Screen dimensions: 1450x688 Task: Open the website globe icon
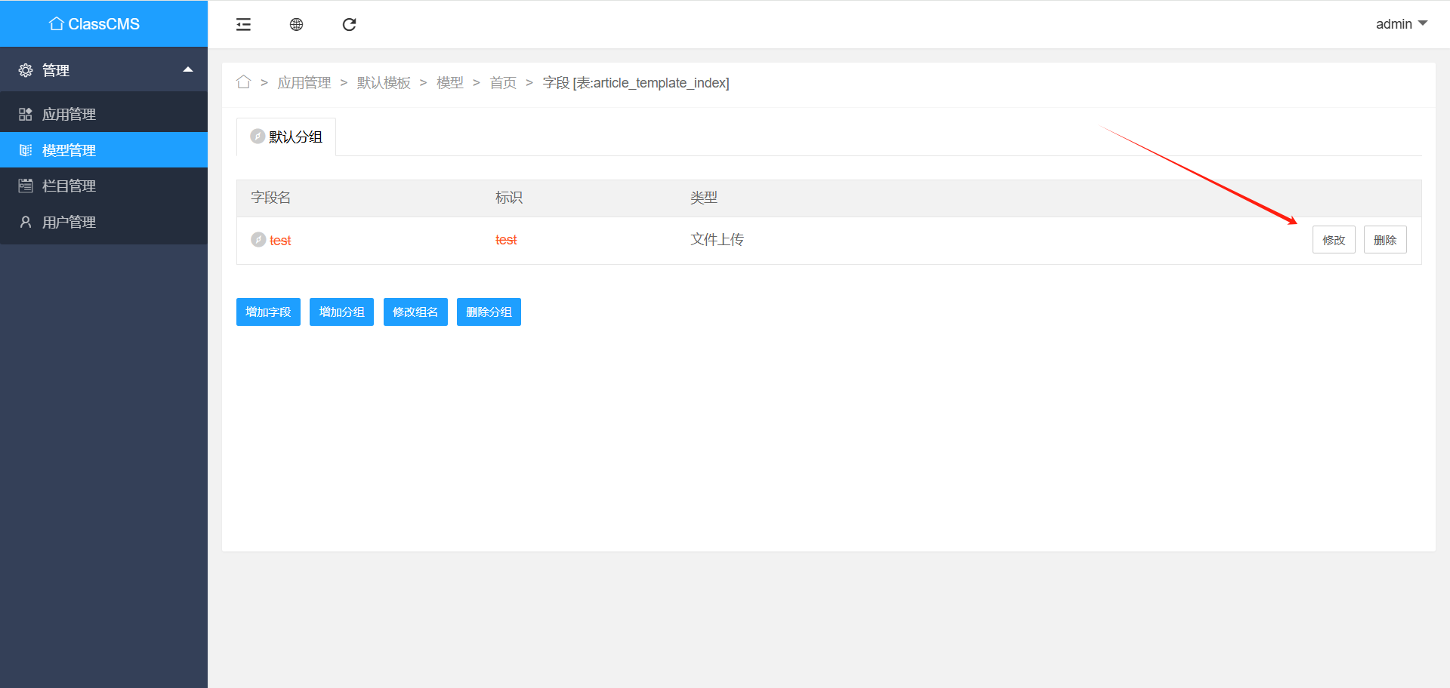[296, 25]
